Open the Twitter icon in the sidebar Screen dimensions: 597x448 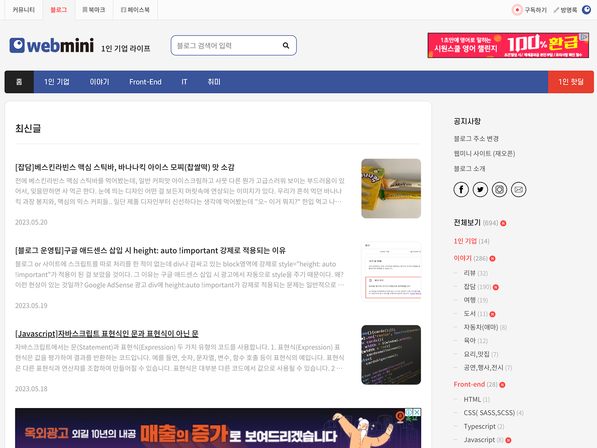click(x=480, y=189)
